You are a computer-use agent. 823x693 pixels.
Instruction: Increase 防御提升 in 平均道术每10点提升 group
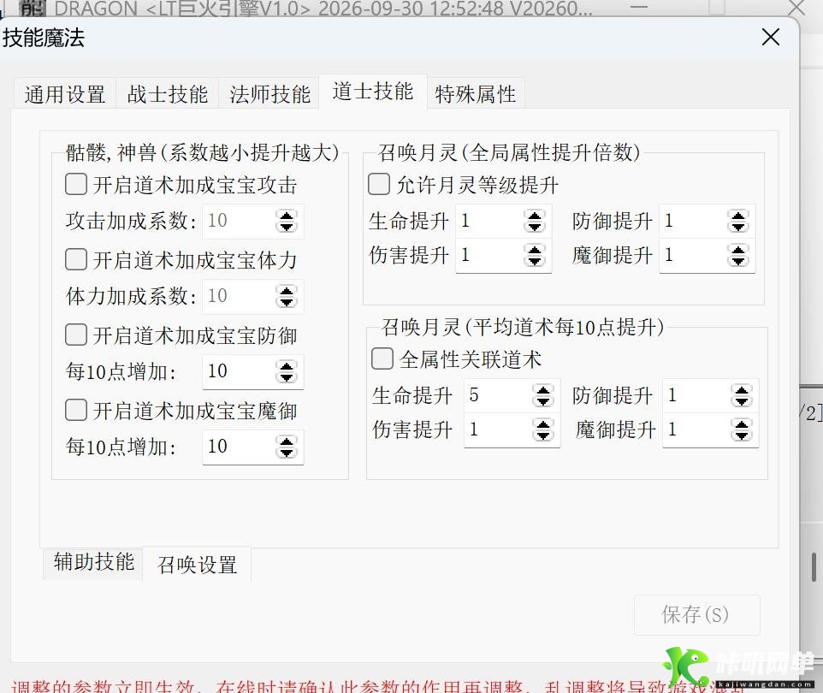741,389
